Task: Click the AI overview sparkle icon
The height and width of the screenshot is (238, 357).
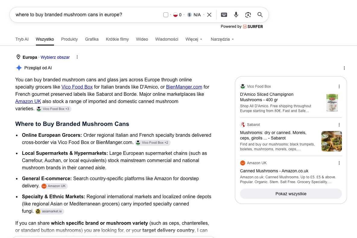Action: click(19, 68)
